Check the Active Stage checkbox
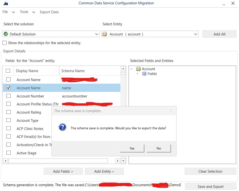Image resolution: width=239 pixels, height=191 pixels. [9, 153]
